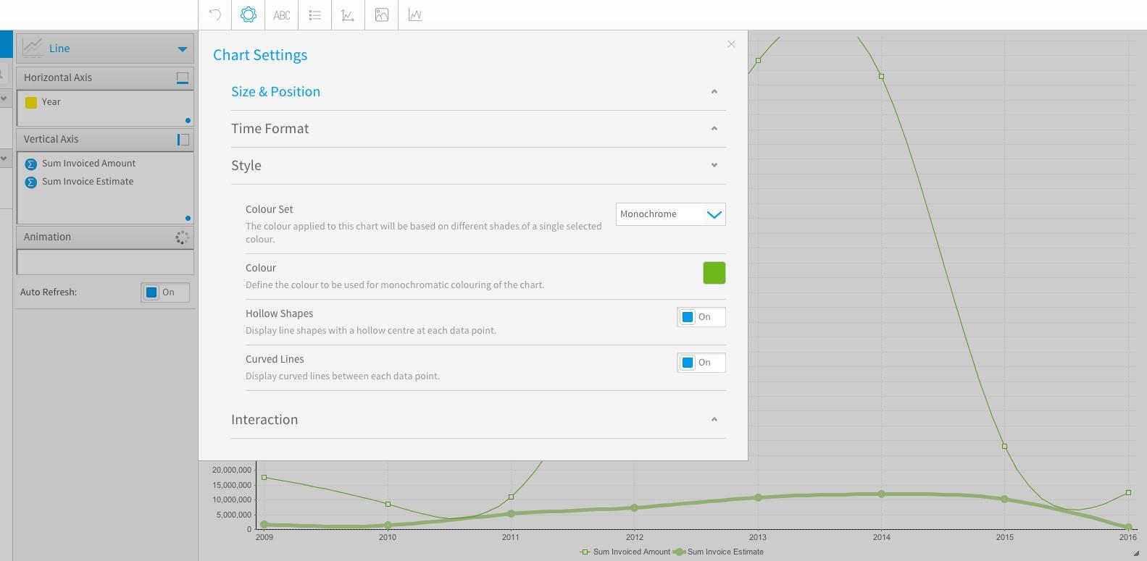
Task: Select the Year field in Horizontal Axis
Action: pos(51,102)
